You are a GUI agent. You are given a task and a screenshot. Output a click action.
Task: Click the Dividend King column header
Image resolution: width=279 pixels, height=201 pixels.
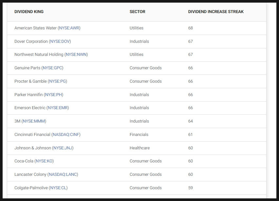(29, 12)
